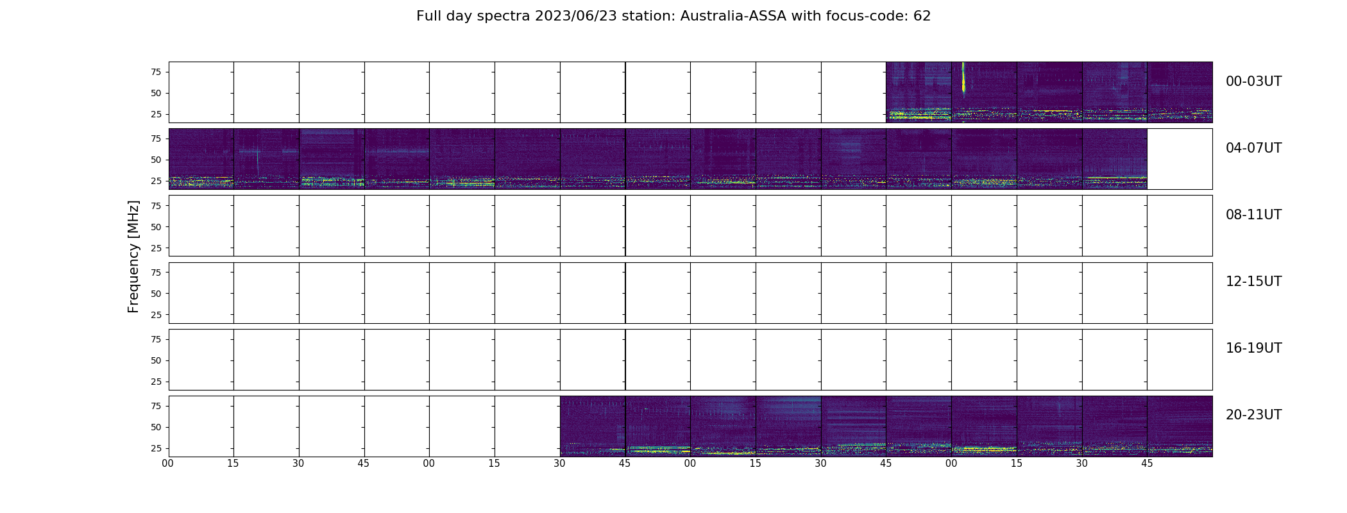Image resolution: width=1347 pixels, height=513 pixels.
Task: Click the '20-23UT' row label
Action: click(1253, 415)
